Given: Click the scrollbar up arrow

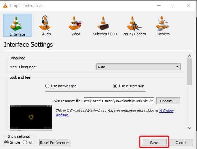Looking at the screenshot, I should [189, 56].
